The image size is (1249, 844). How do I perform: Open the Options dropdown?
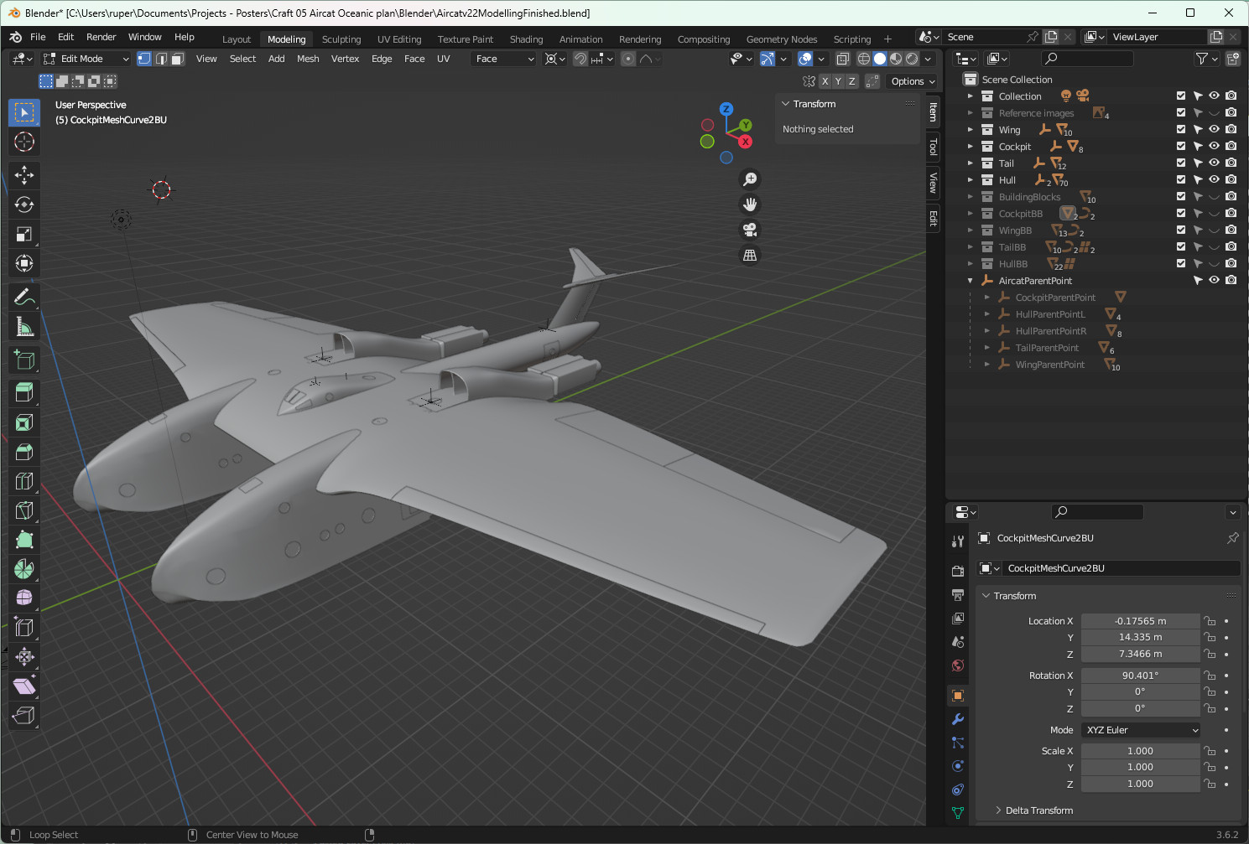(x=913, y=81)
